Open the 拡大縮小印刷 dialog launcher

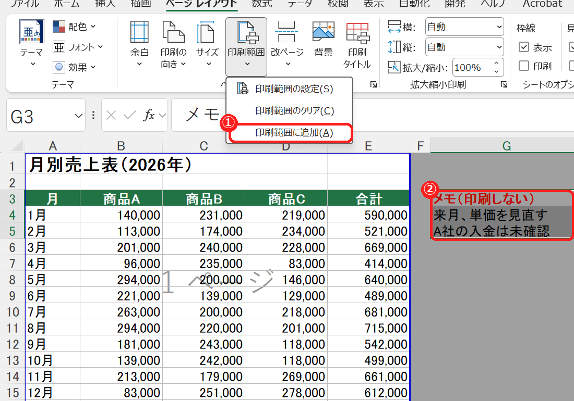pyautogui.click(x=504, y=85)
